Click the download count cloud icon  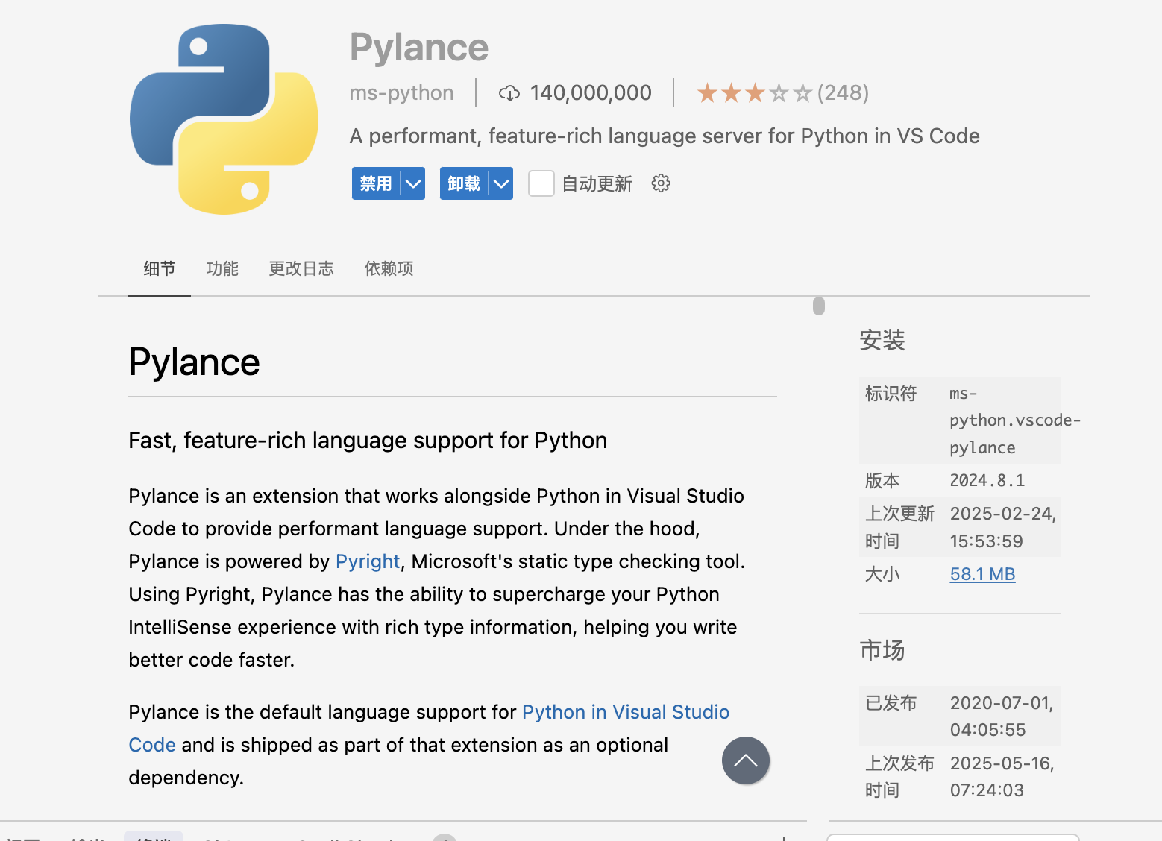[509, 93]
